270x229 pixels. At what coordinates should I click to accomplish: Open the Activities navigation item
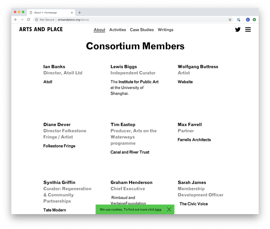117,30
